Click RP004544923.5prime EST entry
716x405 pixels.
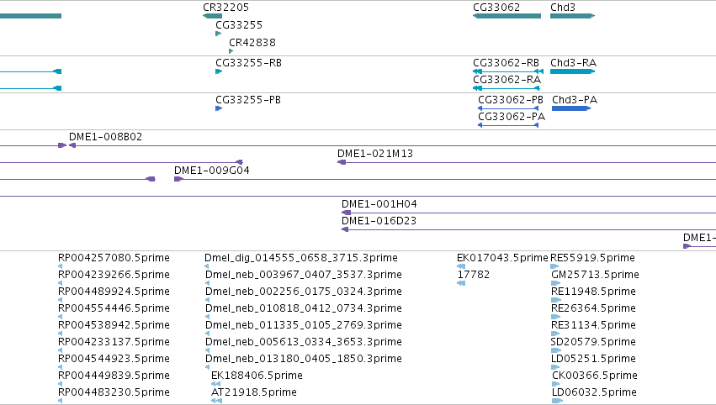pyautogui.click(x=114, y=359)
